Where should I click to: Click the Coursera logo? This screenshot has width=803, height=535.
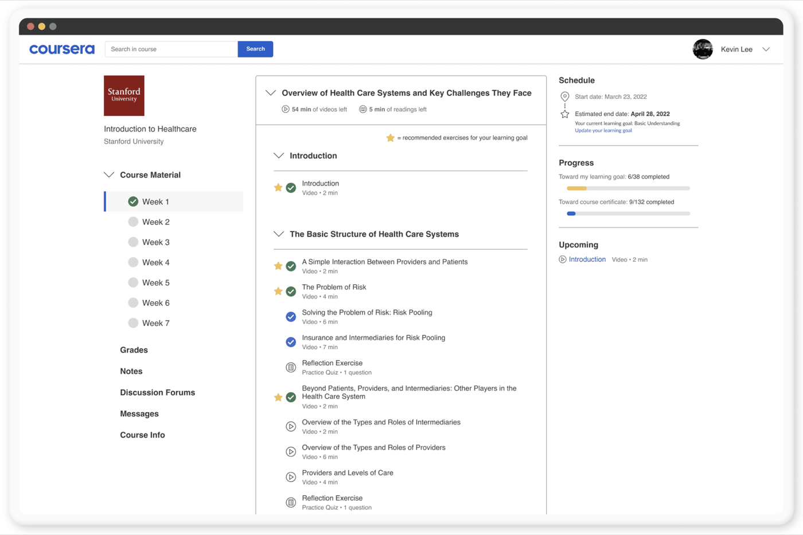tap(62, 49)
